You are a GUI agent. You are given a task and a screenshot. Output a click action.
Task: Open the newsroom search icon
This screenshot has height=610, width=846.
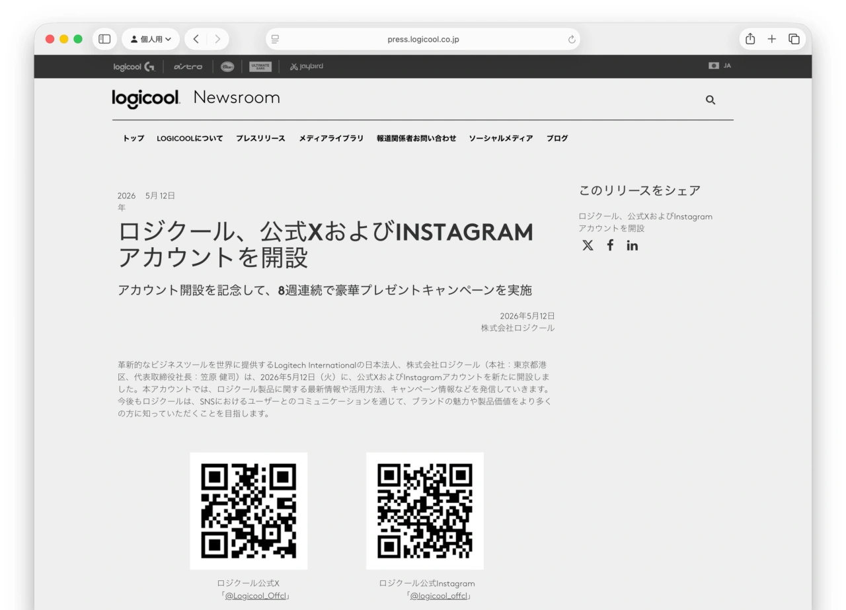711,100
